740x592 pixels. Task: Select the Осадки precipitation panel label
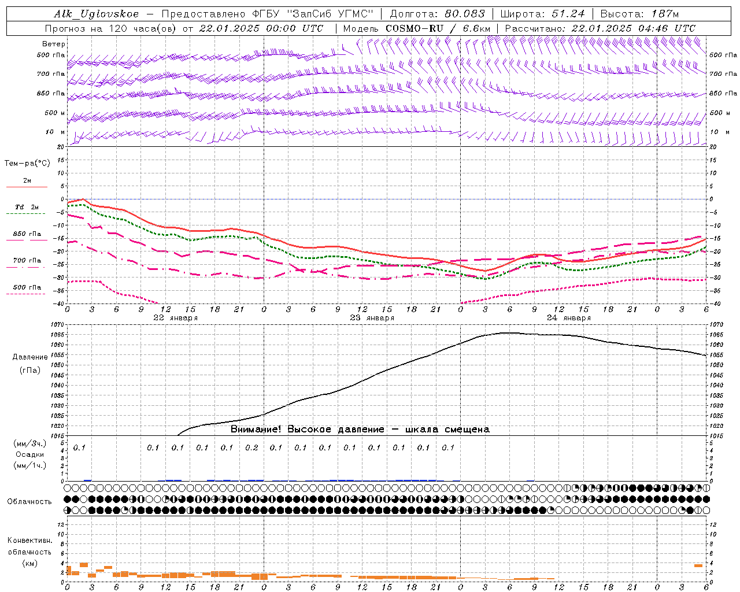[30, 454]
